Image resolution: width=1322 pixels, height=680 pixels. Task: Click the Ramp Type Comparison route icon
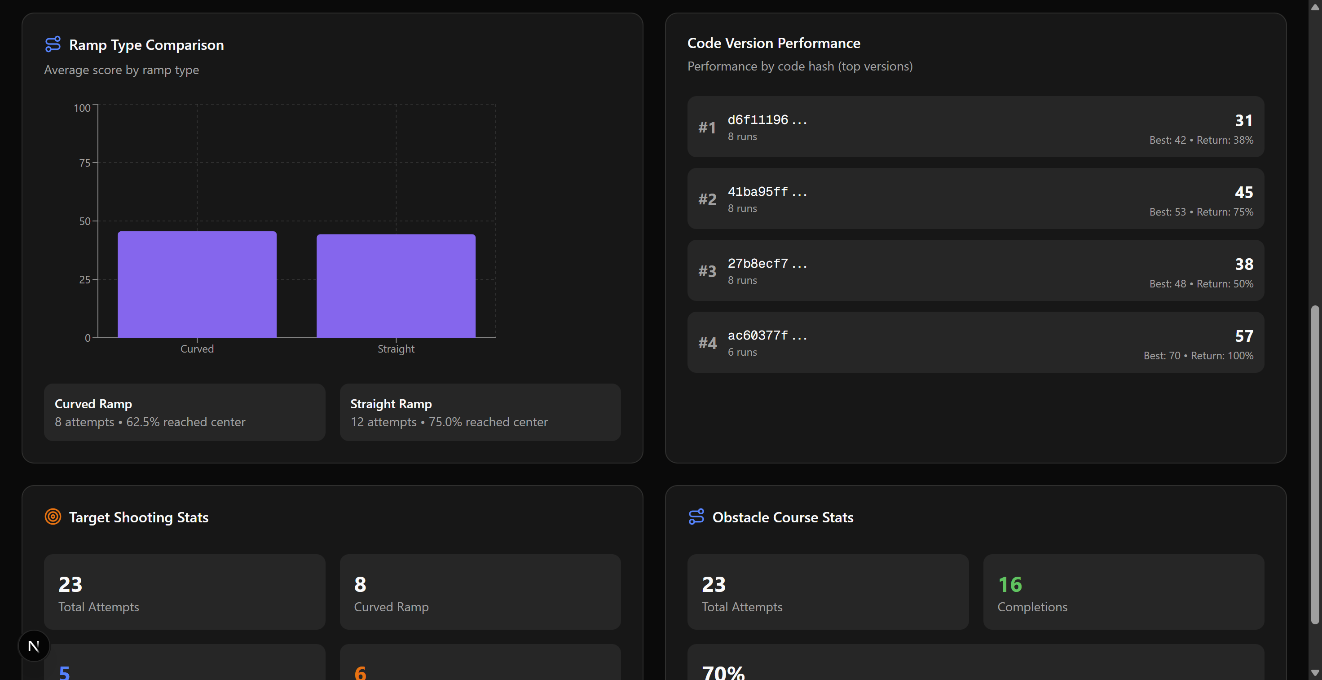click(x=53, y=44)
